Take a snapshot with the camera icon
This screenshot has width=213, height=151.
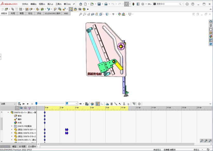(80, 9)
